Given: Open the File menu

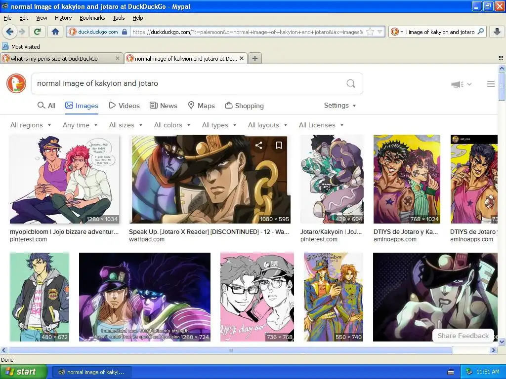Looking at the screenshot, I should (x=7, y=18).
